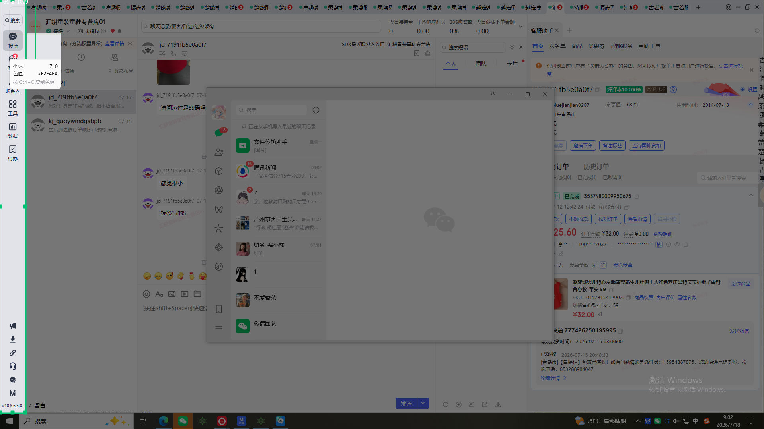Open the 团队 quick phrases tab
764x429 pixels.
point(481,64)
